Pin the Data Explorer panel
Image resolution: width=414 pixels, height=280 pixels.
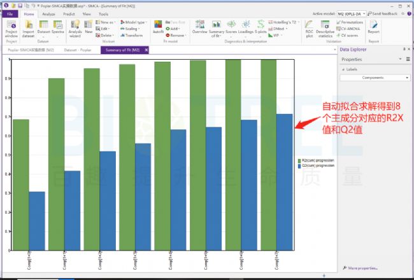point(404,50)
